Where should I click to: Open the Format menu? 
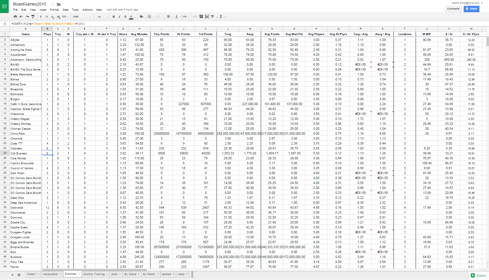coord(54,10)
